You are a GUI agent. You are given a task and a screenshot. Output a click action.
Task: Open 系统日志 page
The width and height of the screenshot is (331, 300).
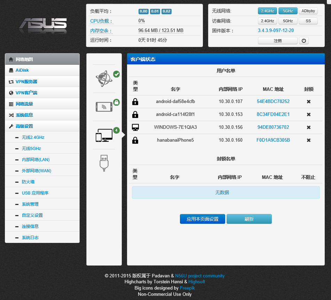pos(42,237)
